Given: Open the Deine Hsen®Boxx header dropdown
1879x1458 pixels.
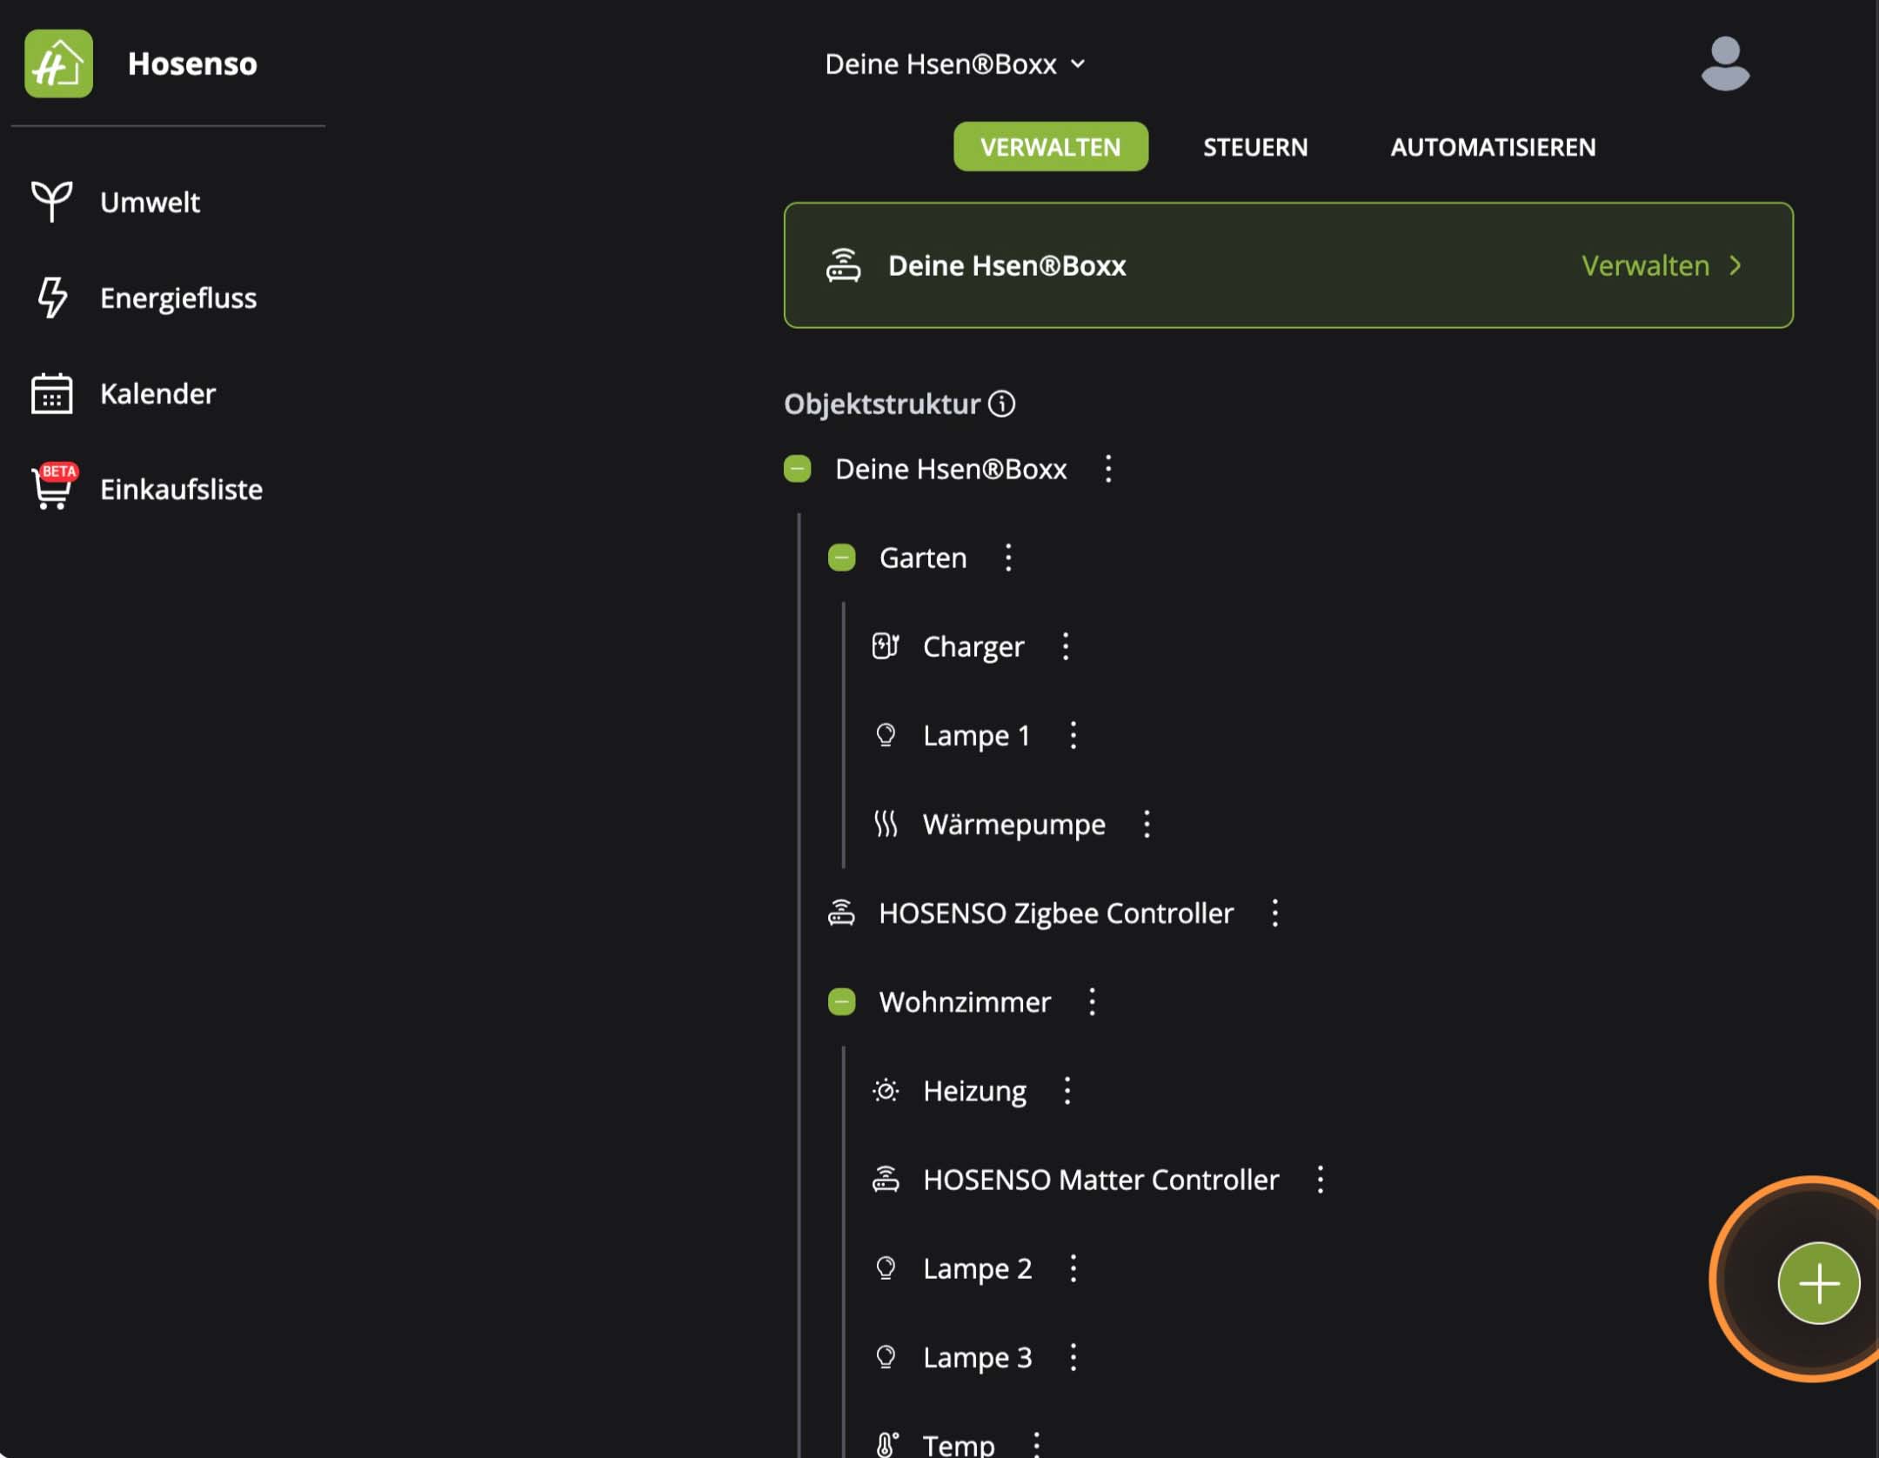Looking at the screenshot, I should pyautogui.click(x=954, y=64).
